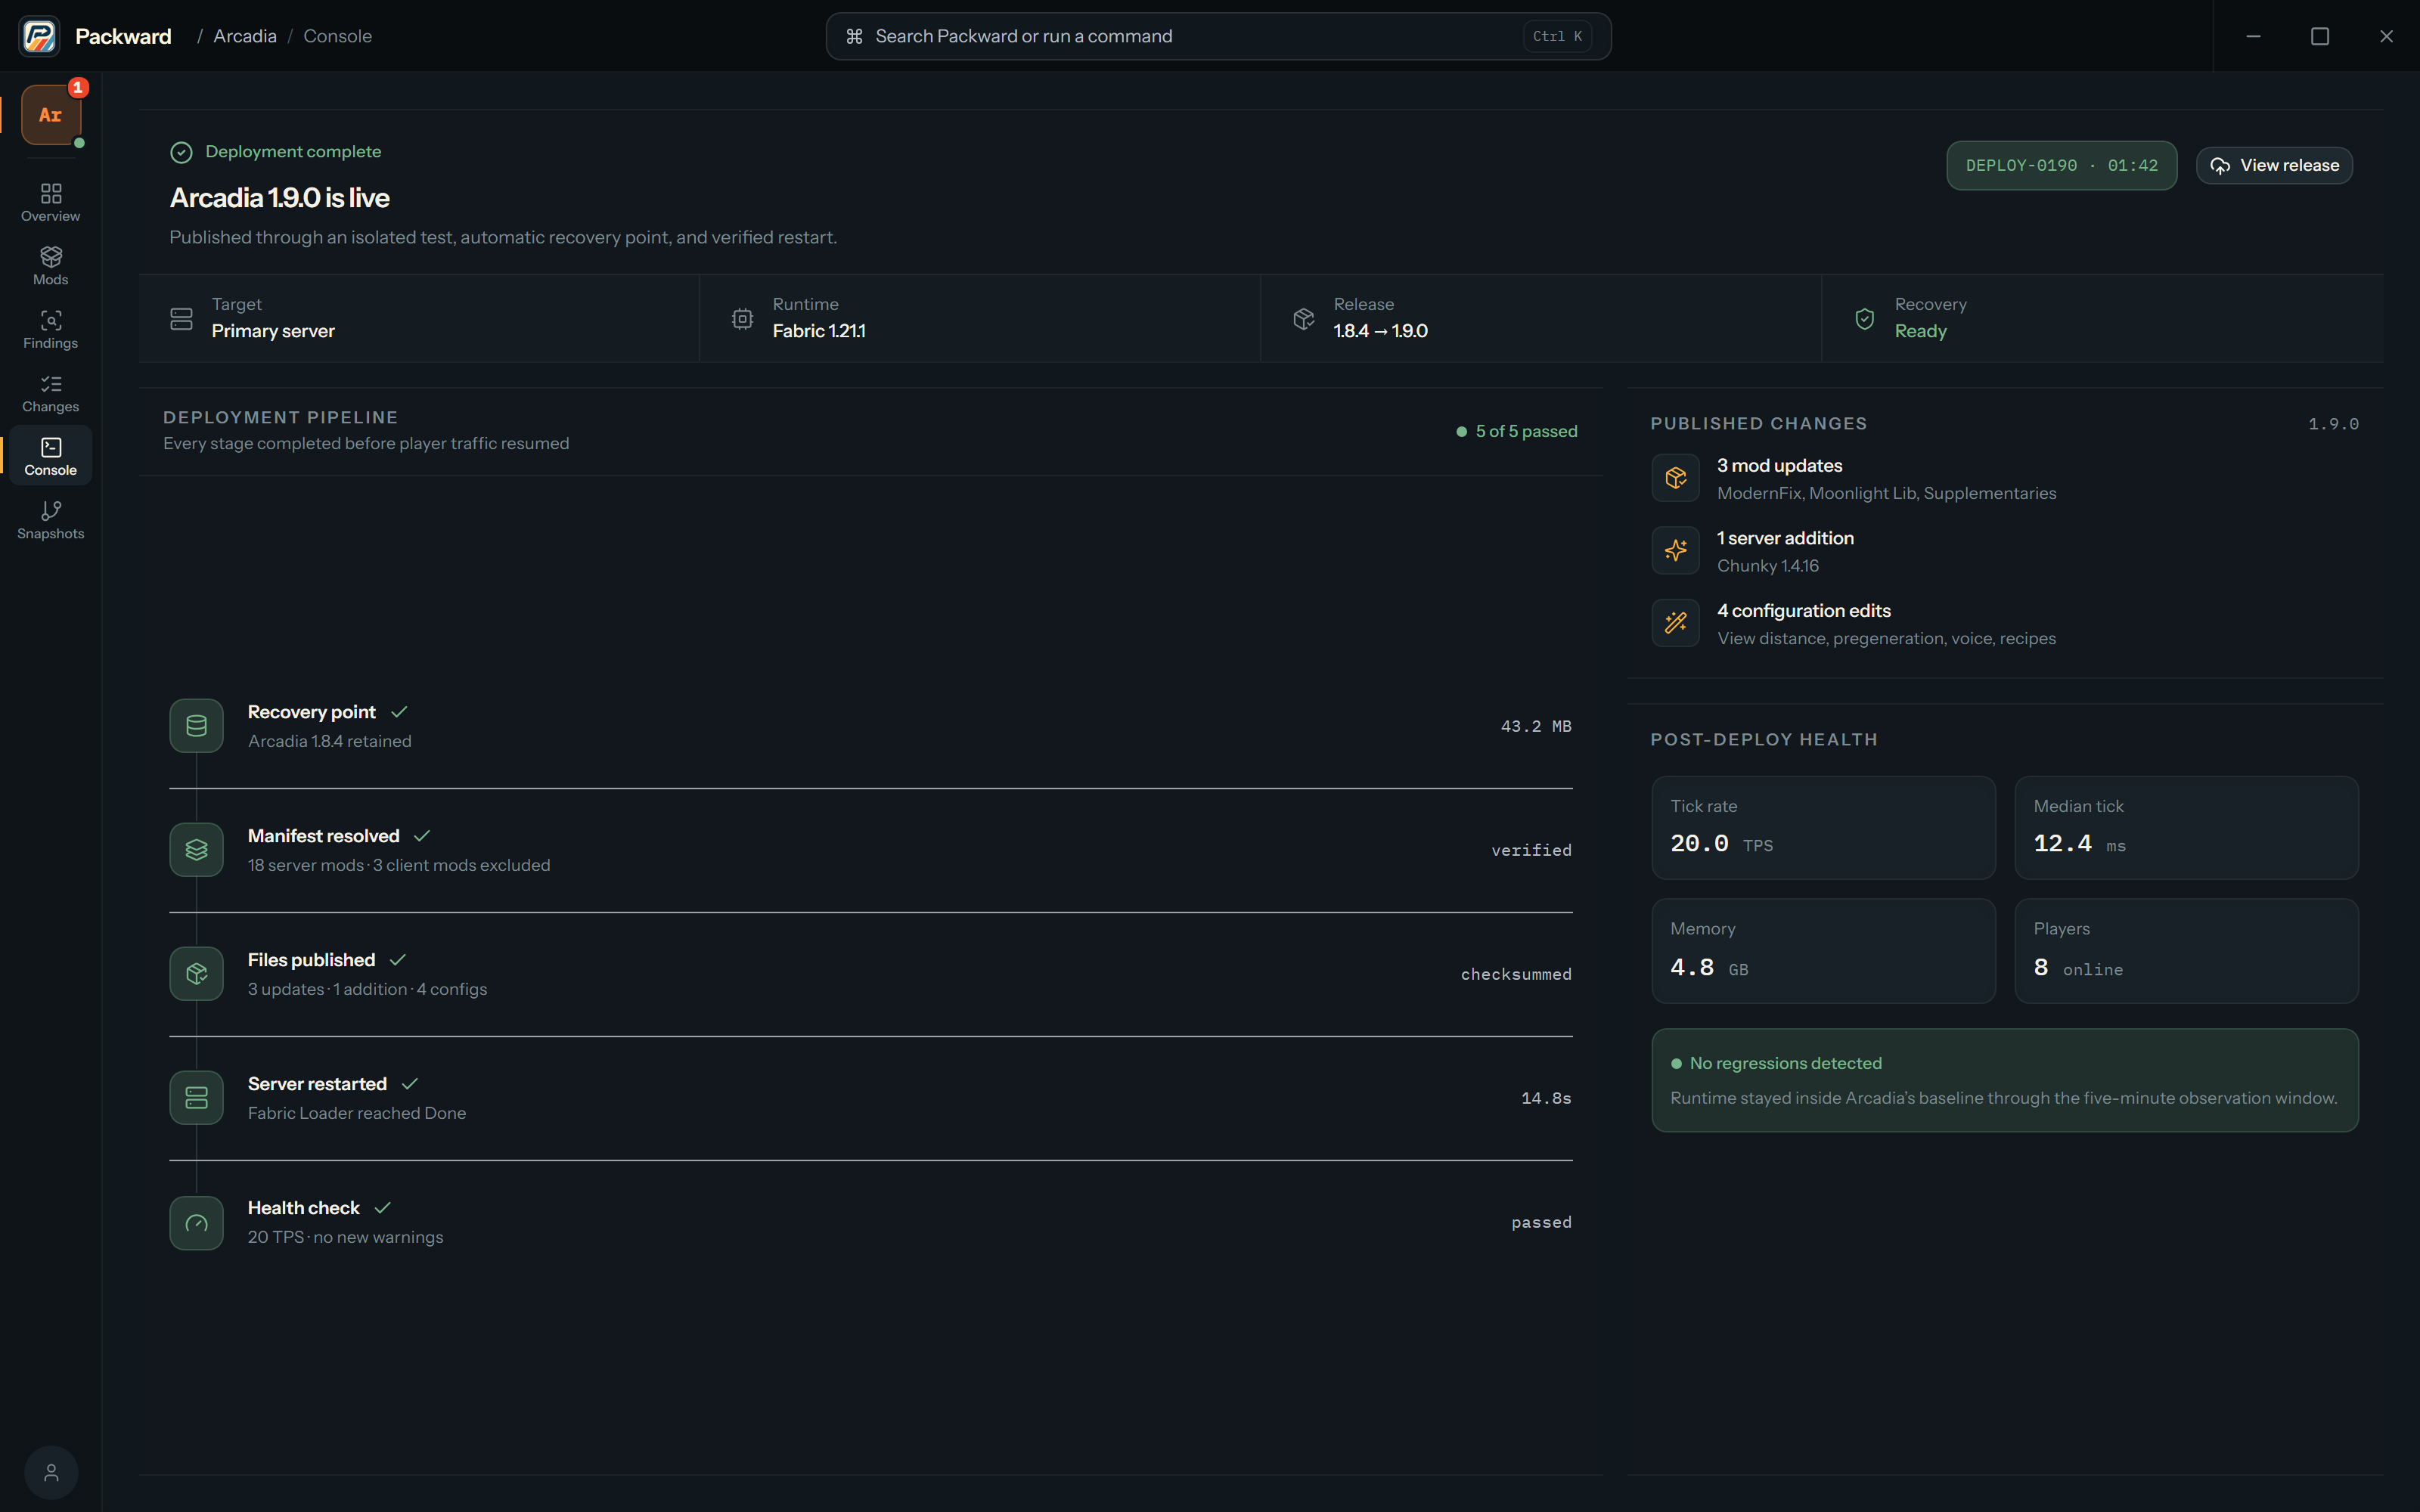
Task: Open the Findings sidebar section
Action: (x=51, y=329)
